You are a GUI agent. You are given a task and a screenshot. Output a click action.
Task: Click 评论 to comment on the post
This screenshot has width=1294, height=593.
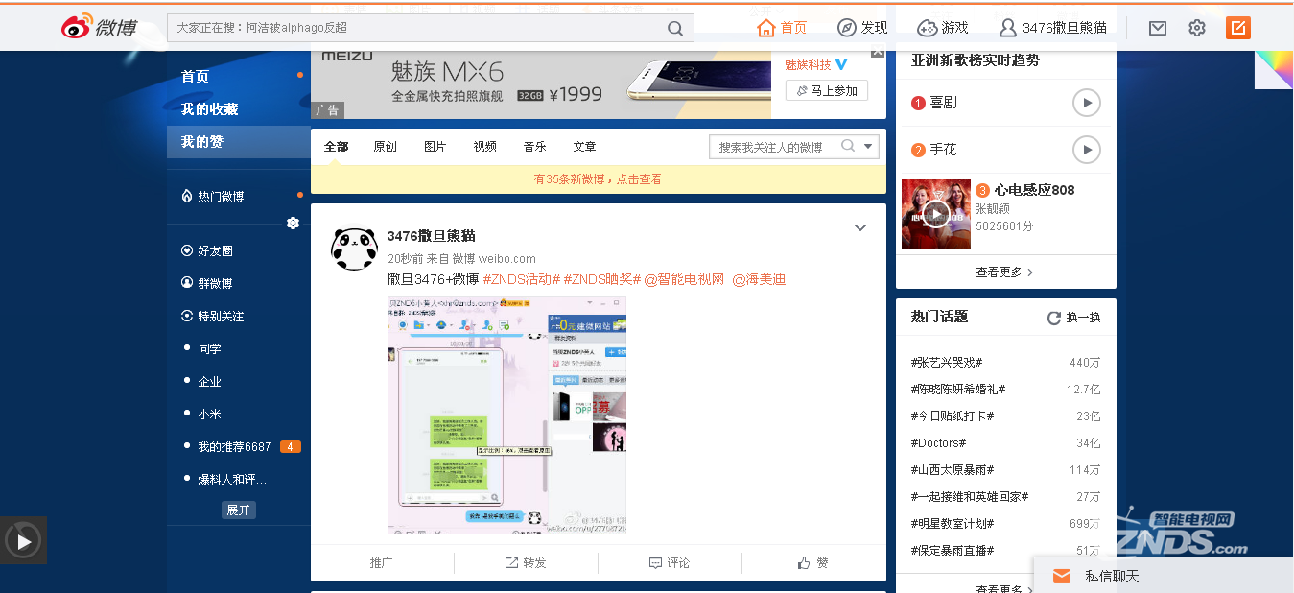(670, 563)
